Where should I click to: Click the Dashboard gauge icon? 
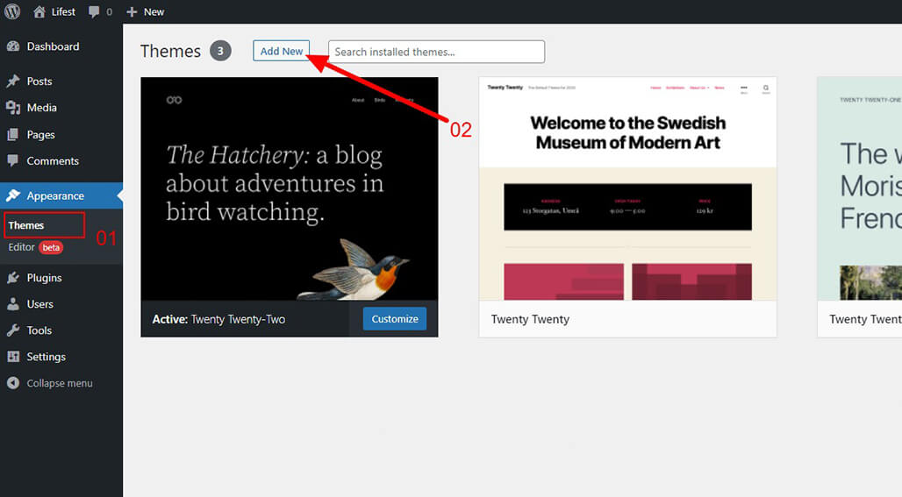tap(13, 46)
